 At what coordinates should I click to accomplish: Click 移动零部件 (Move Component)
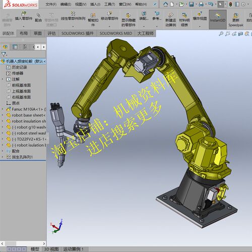(x=109, y=16)
